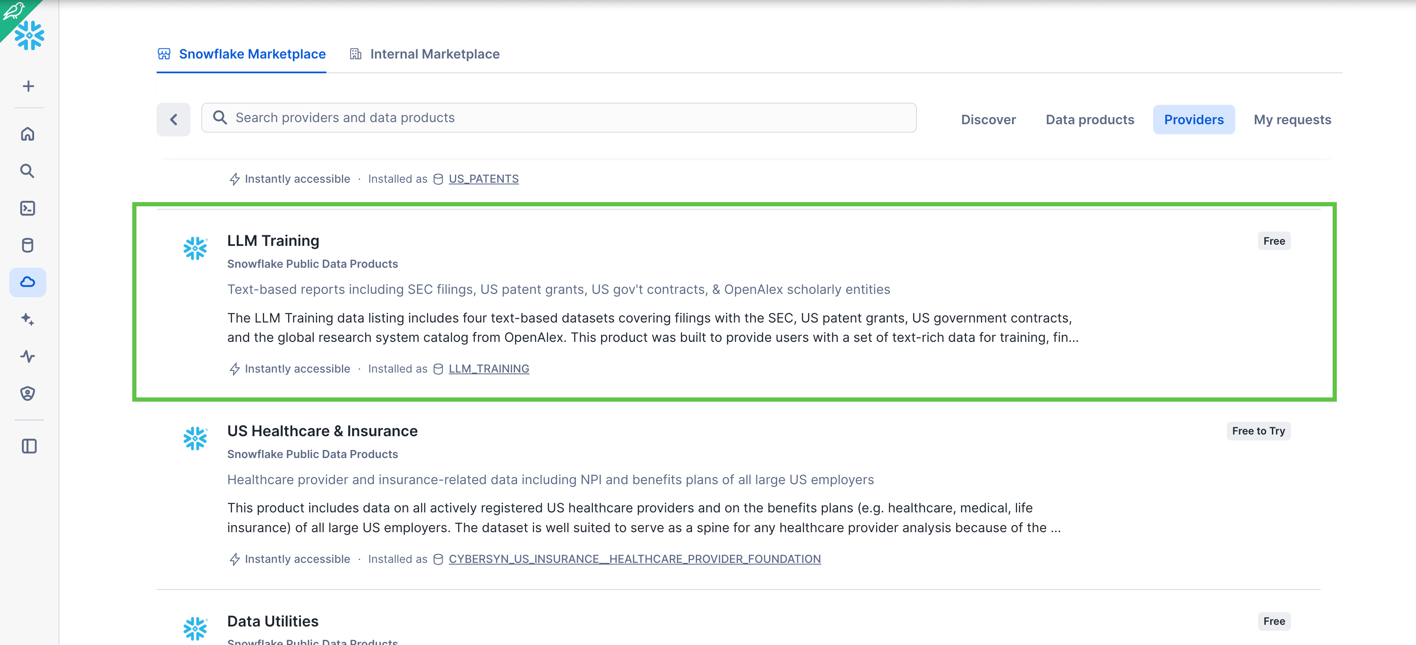The width and height of the screenshot is (1416, 645).
Task: Open CYBERSYN_US_INSURANCE__HEALTHCARE_PROVIDER_FOUNDATION link
Action: click(634, 559)
